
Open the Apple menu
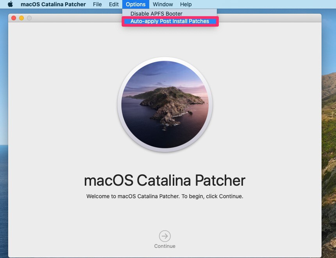coord(10,4)
